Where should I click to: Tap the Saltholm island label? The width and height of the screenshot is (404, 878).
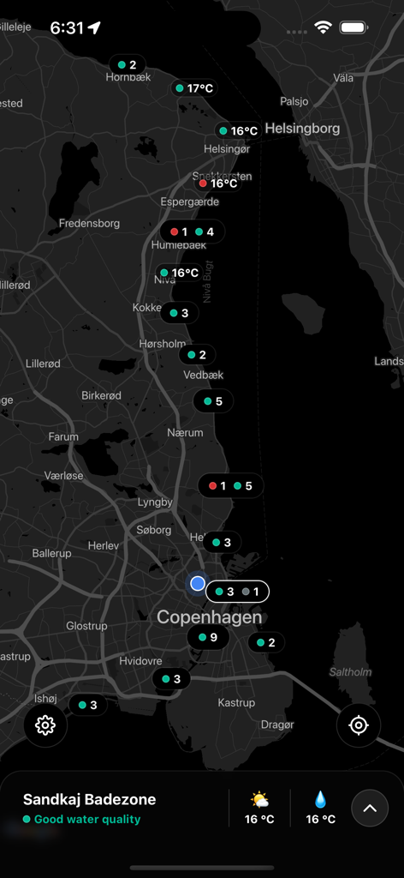click(x=350, y=672)
